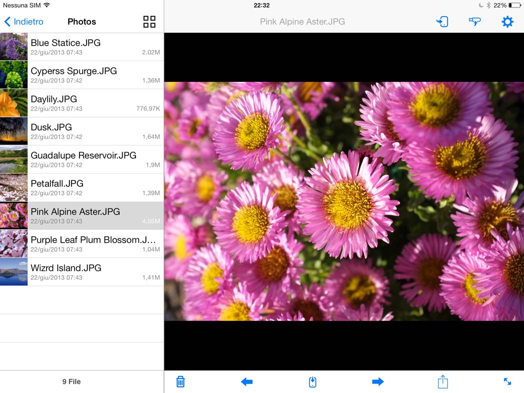The width and height of the screenshot is (524, 393).
Task: Open Petalfall.JPG file
Action: 82,187
